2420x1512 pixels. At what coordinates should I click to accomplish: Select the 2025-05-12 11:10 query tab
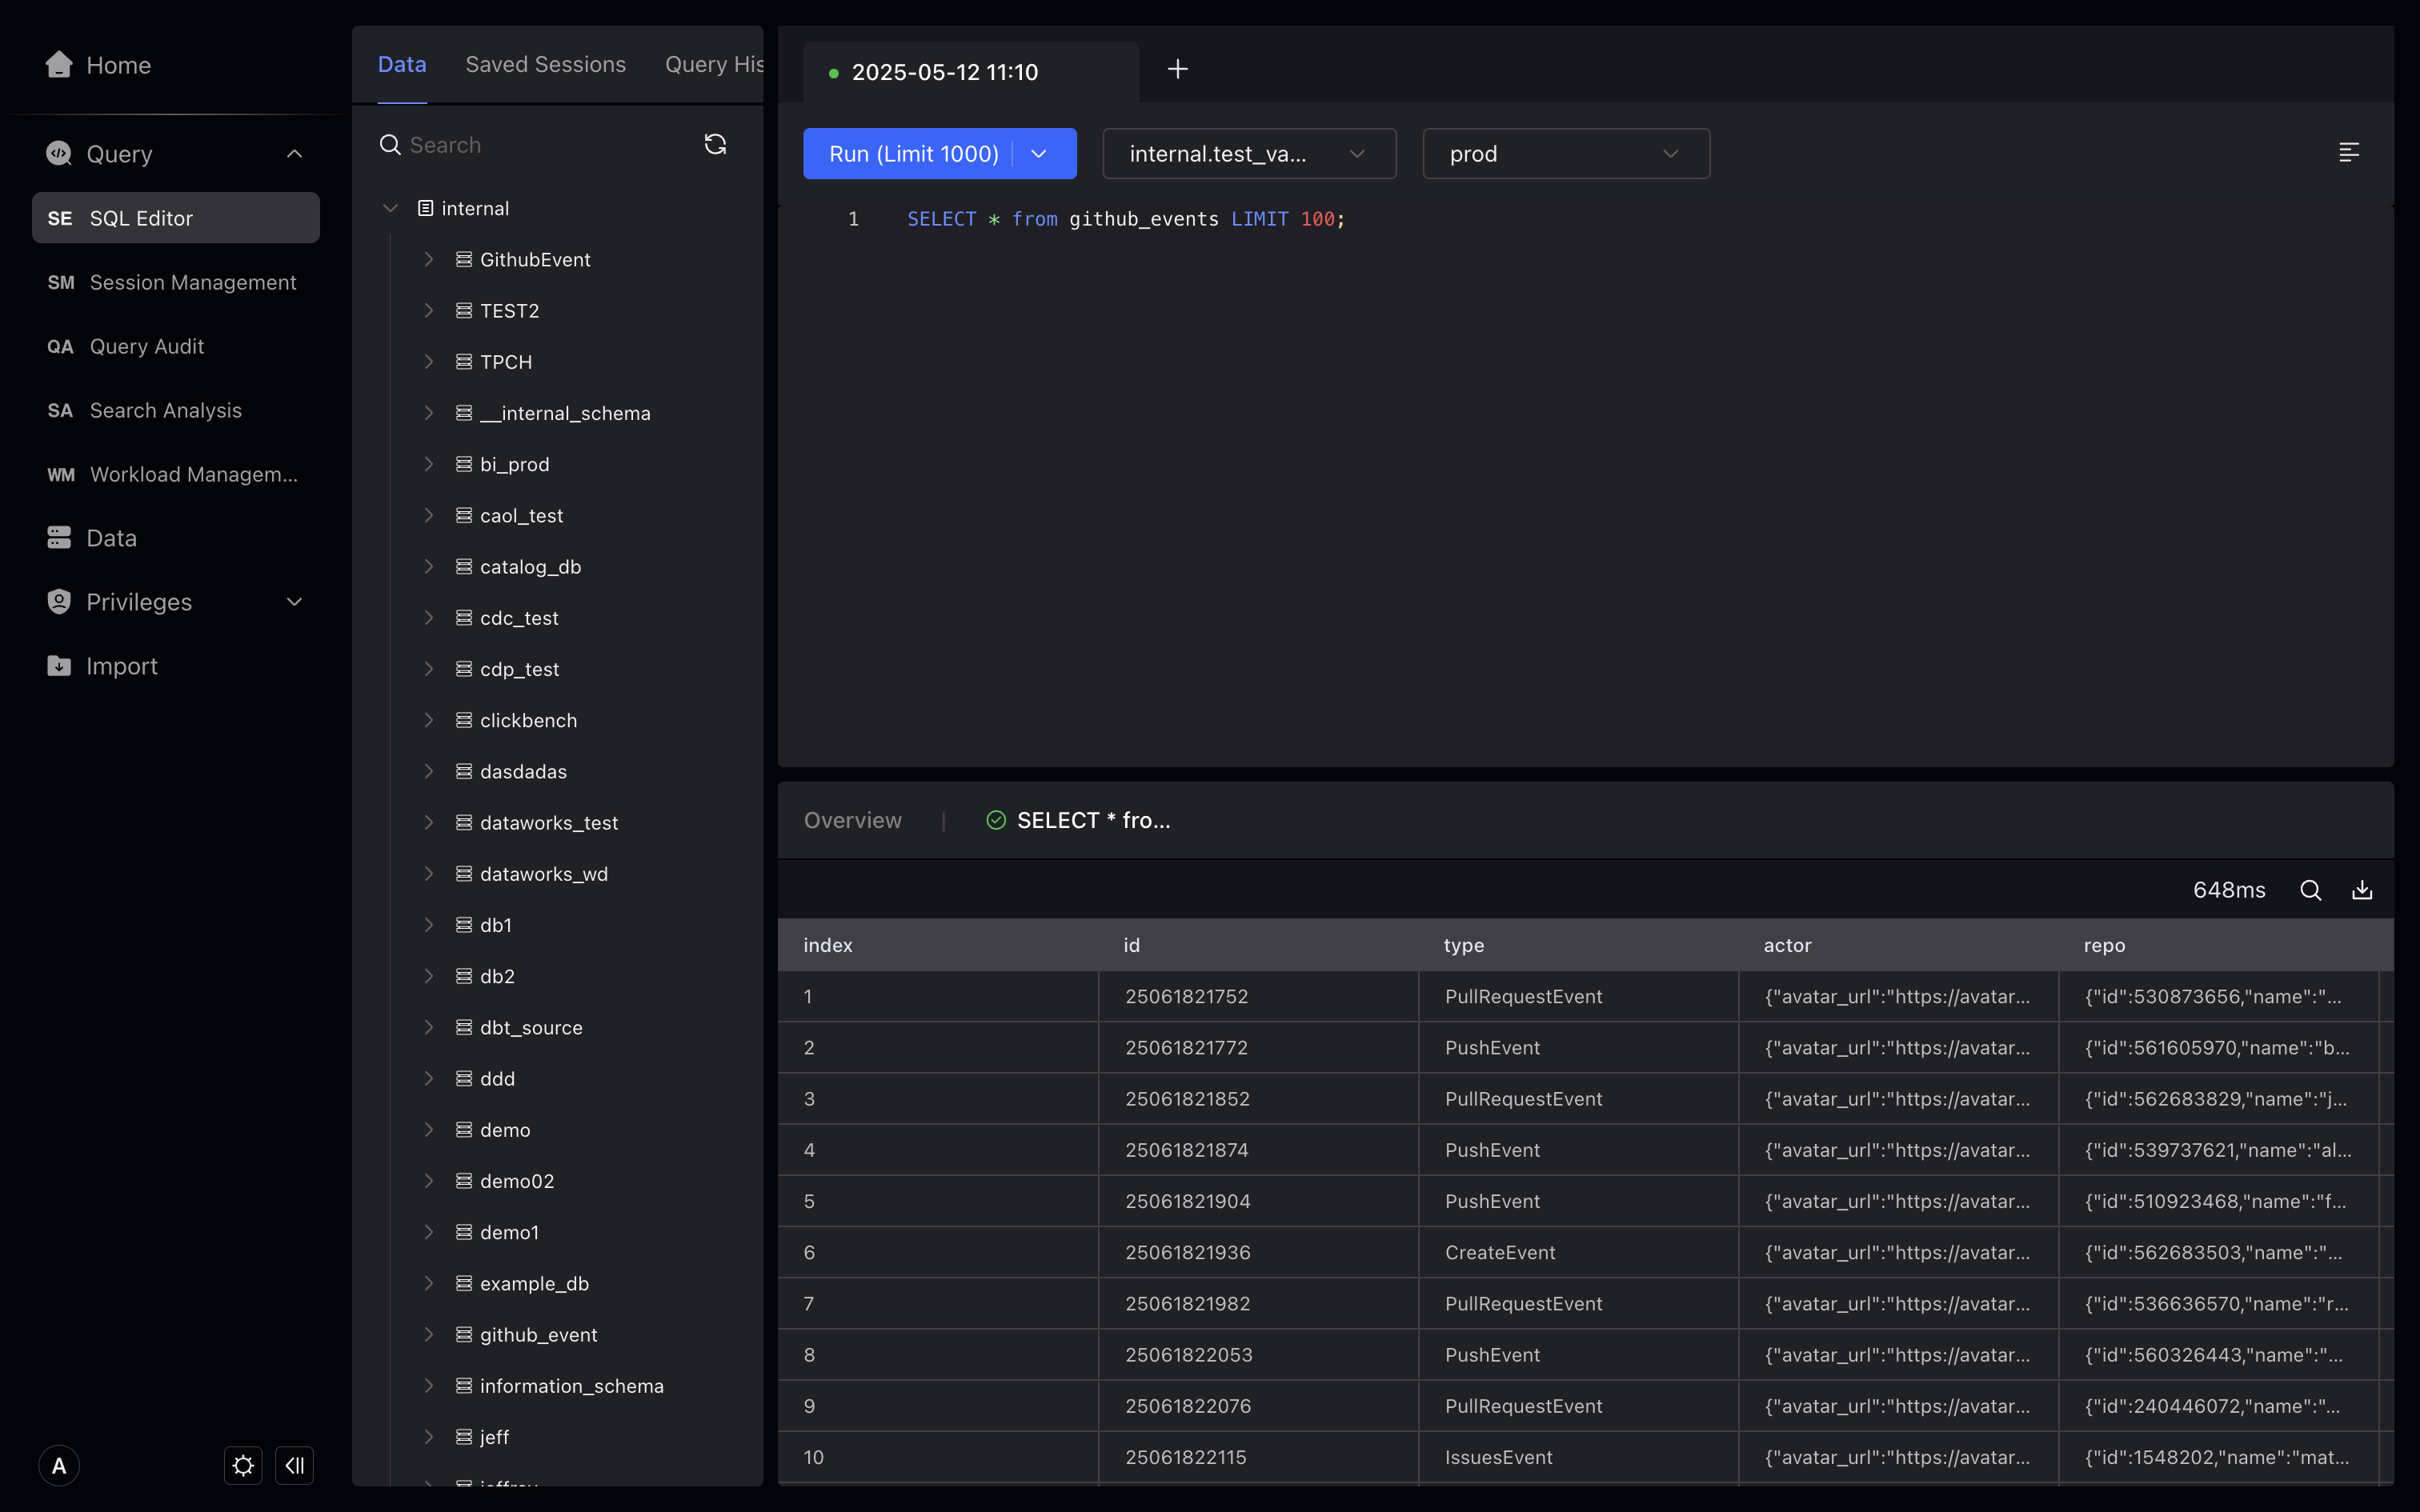pos(971,72)
